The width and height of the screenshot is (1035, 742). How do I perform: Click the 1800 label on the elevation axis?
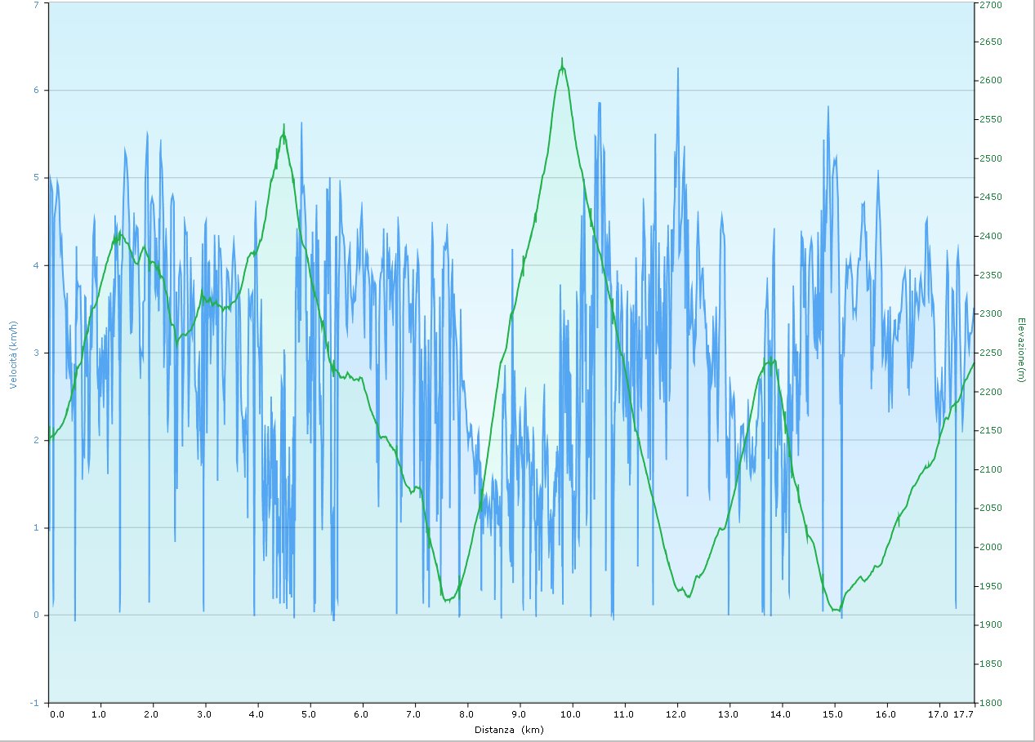[991, 703]
